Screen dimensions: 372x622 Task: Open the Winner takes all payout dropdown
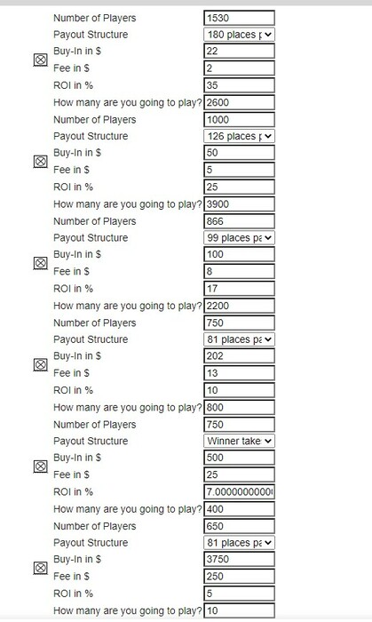coord(240,441)
